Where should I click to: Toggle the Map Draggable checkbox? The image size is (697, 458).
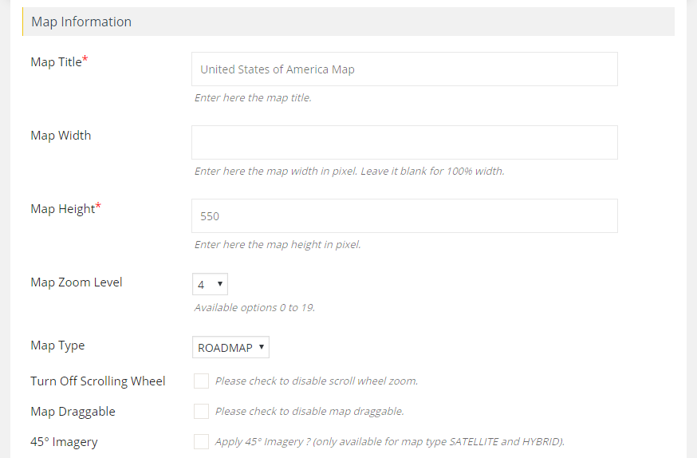tap(201, 411)
